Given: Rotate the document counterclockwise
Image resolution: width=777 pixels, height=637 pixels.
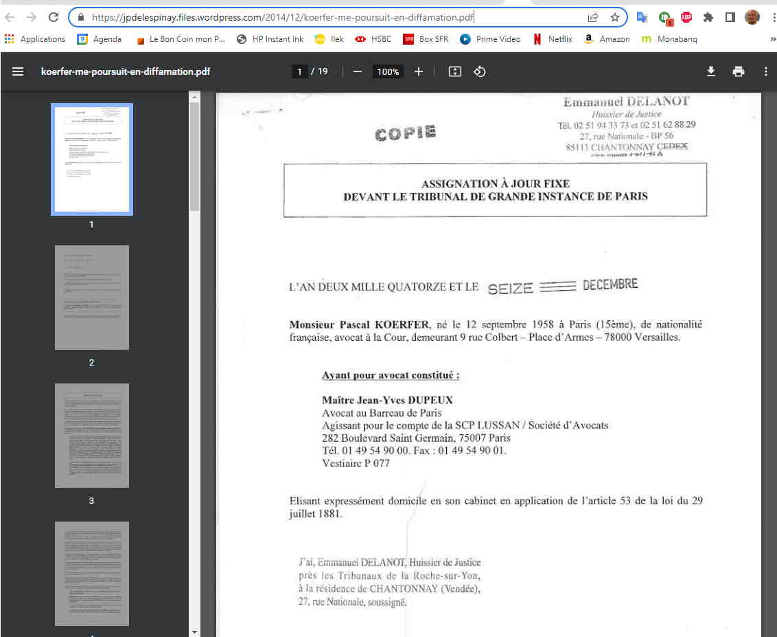Looking at the screenshot, I should 480,71.
